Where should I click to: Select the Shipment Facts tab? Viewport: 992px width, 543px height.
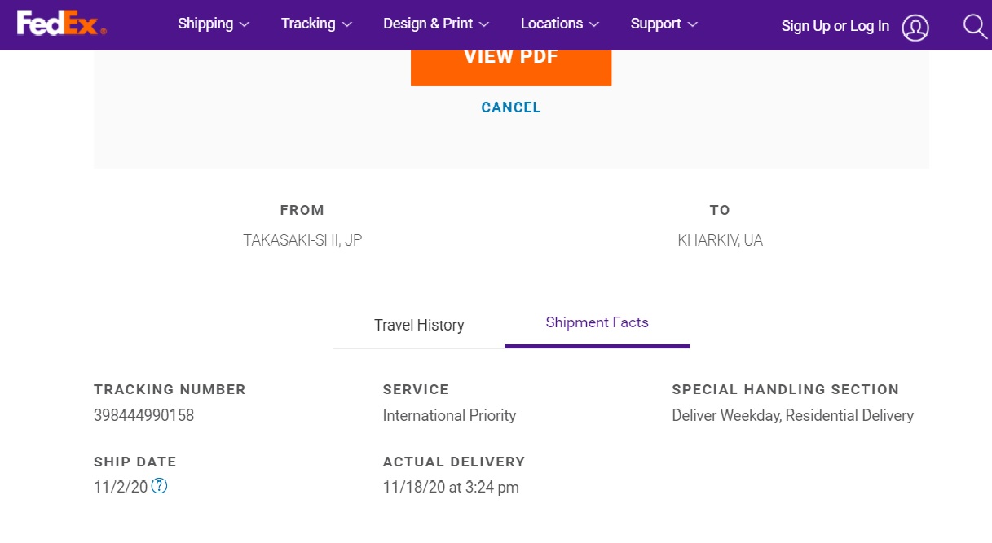coord(597,323)
